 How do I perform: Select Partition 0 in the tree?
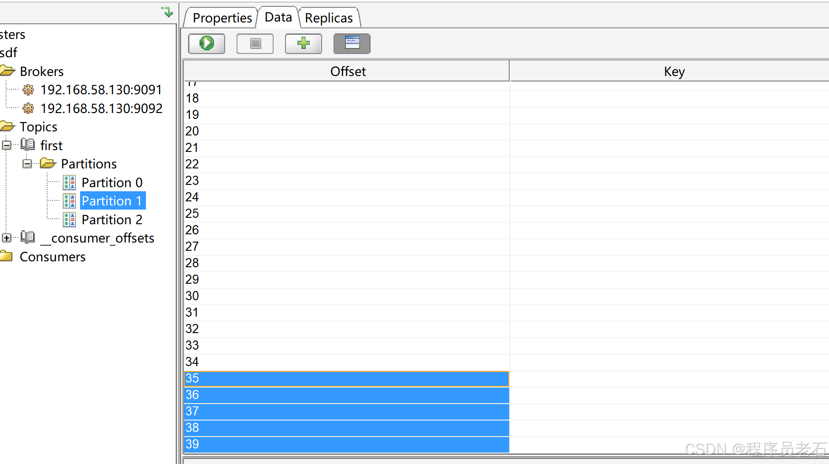coord(112,183)
